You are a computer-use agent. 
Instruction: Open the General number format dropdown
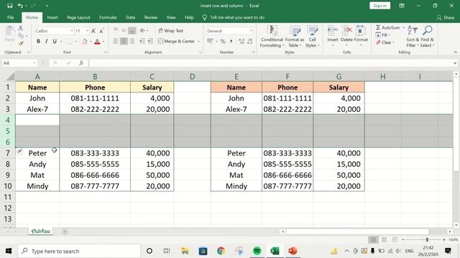pos(252,31)
